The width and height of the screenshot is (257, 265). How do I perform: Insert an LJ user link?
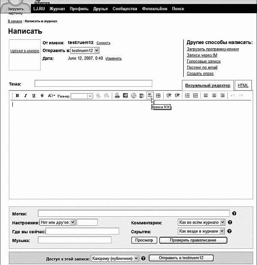117,96
